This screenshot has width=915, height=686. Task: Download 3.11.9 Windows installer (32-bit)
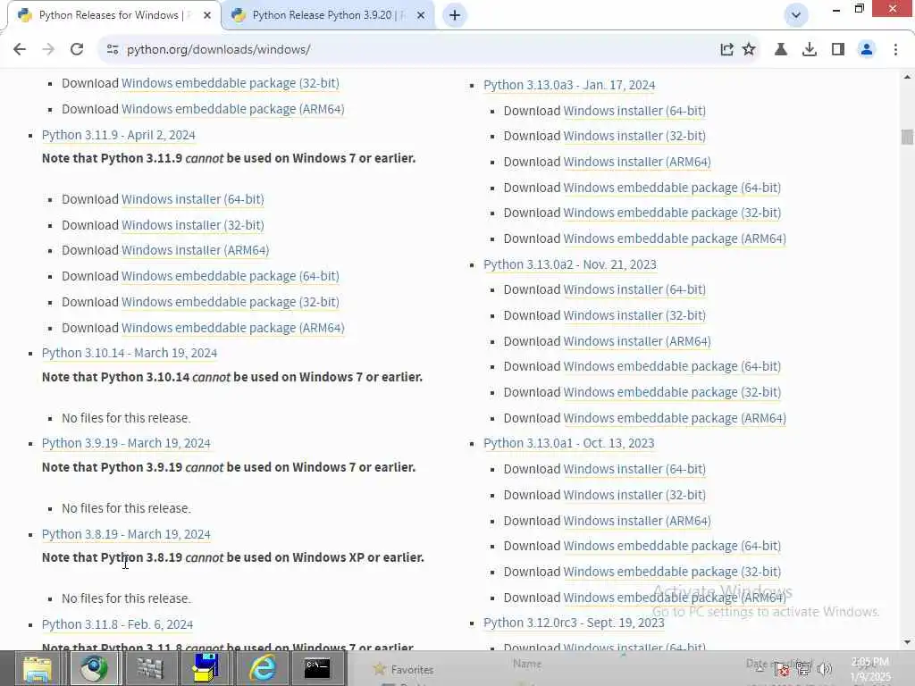click(x=193, y=225)
